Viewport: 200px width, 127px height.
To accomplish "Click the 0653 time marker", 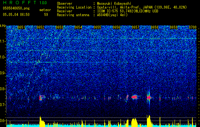I will [59, 27].
